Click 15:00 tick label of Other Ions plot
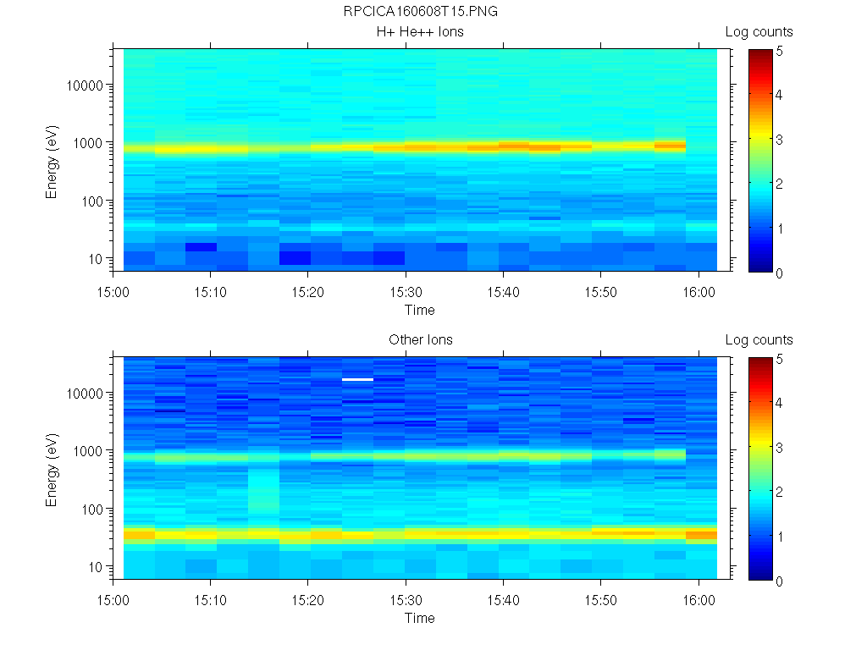Screen dimensions: 867x650 pyautogui.click(x=113, y=600)
